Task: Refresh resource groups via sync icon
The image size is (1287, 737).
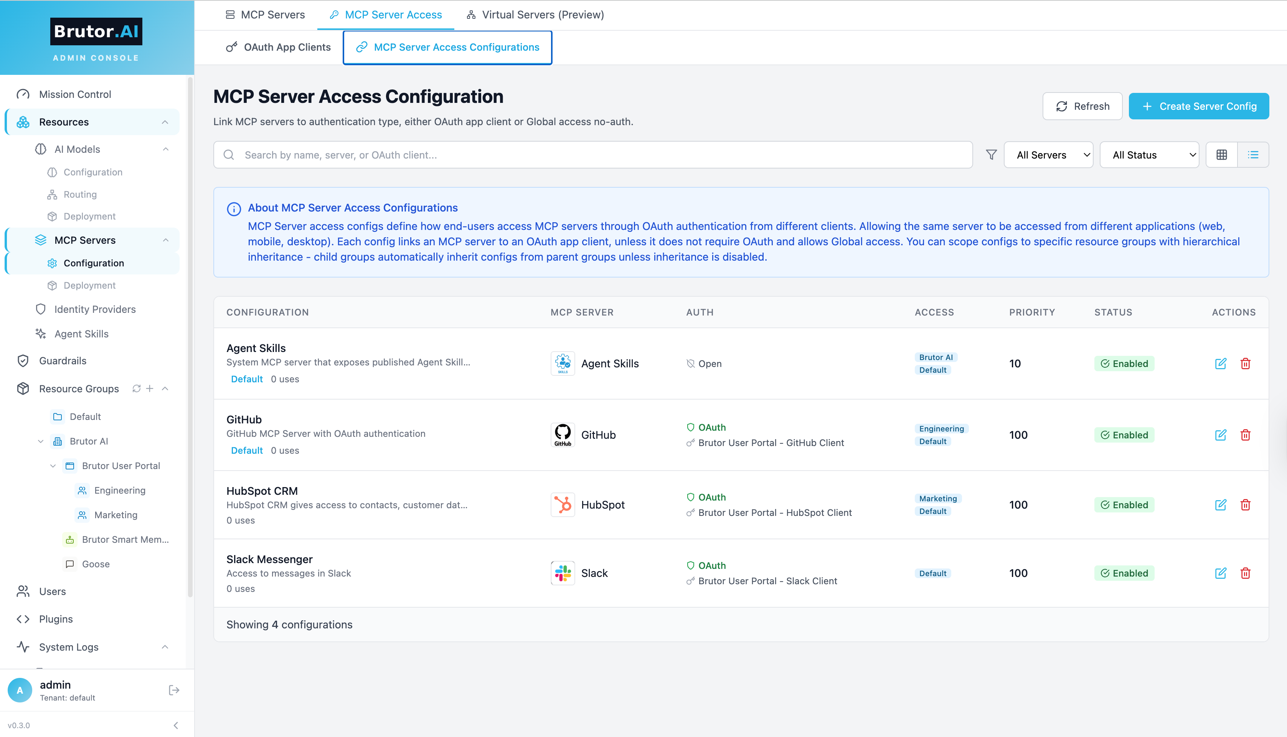Action: click(x=135, y=388)
